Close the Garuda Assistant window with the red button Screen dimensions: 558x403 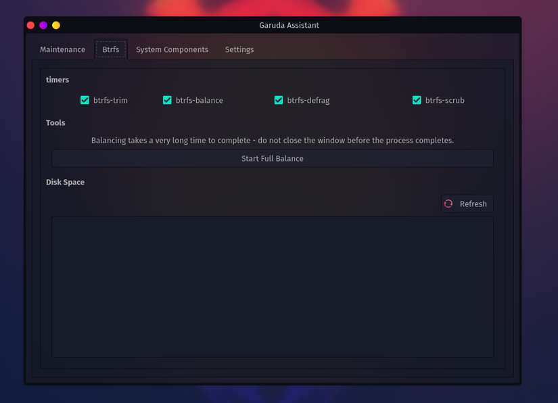(30, 25)
